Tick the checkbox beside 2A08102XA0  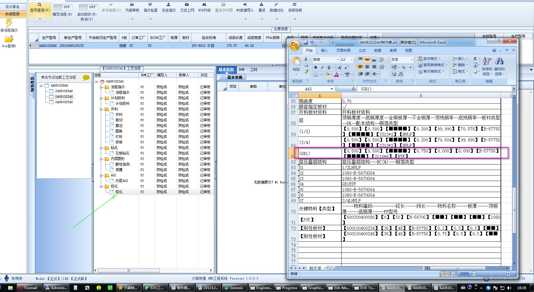click(x=51, y=91)
